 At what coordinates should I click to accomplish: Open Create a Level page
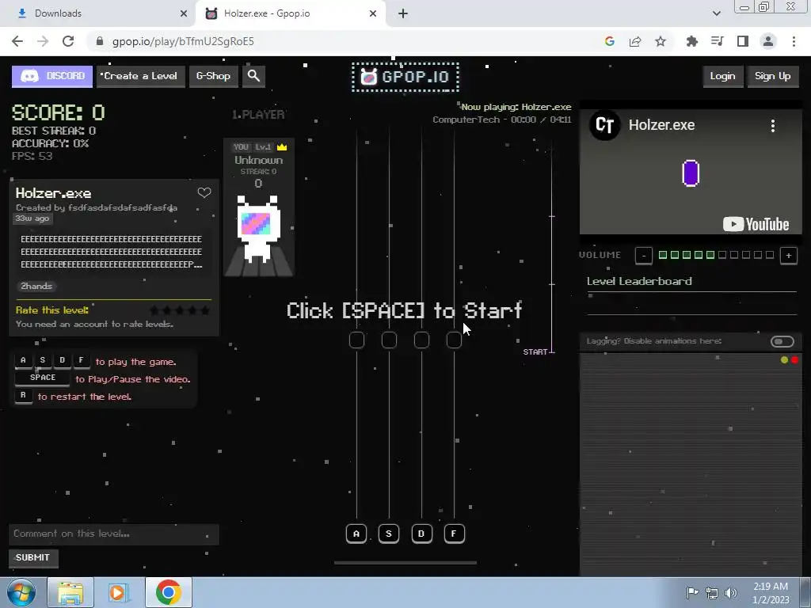coord(141,77)
